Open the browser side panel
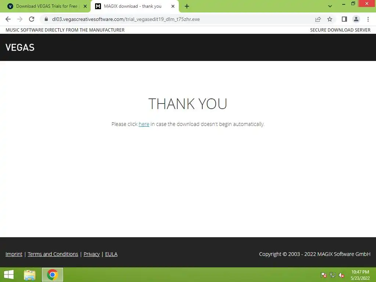 point(344,19)
